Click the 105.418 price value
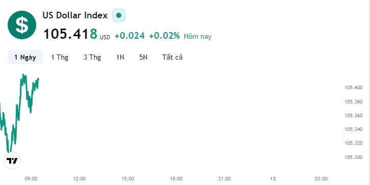Viewport: 370px width, 185px height. 70,34
